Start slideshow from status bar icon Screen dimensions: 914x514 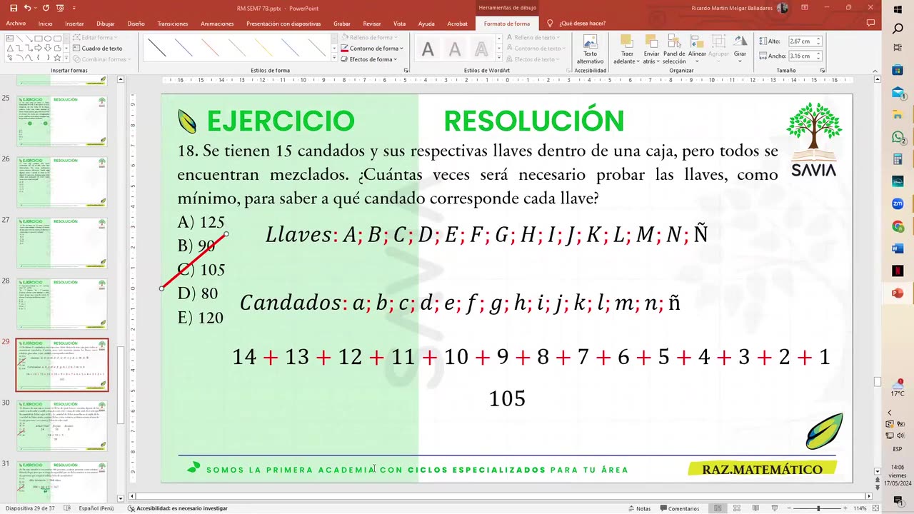coord(775,508)
